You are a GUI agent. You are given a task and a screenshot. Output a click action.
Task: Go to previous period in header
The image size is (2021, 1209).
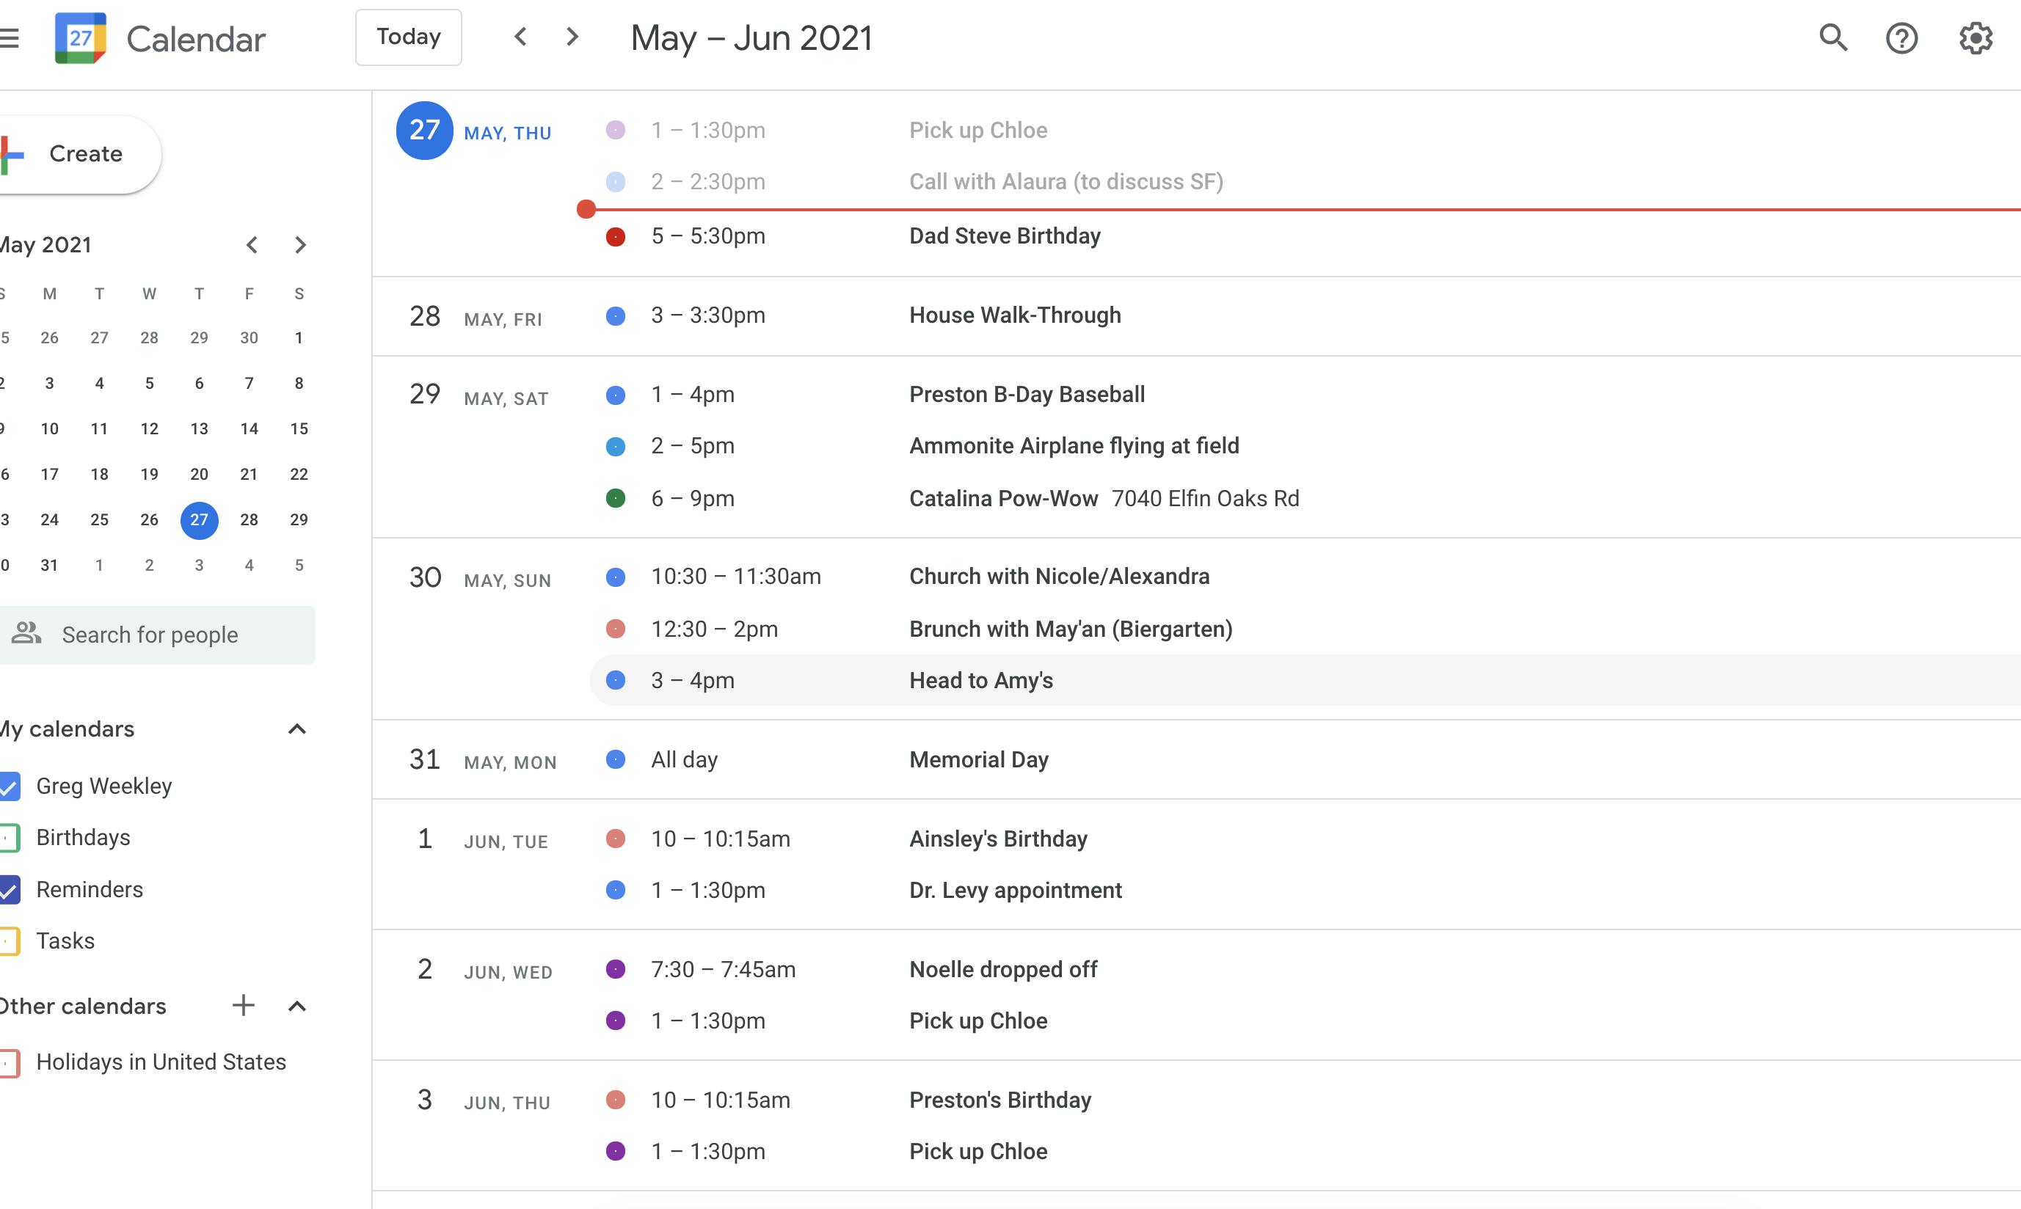click(521, 37)
